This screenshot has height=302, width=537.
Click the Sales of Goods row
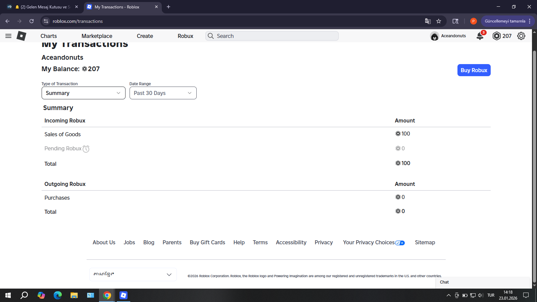click(266, 134)
